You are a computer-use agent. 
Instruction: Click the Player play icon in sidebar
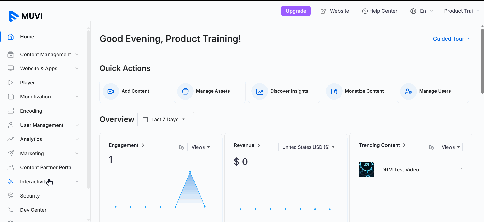(11, 82)
